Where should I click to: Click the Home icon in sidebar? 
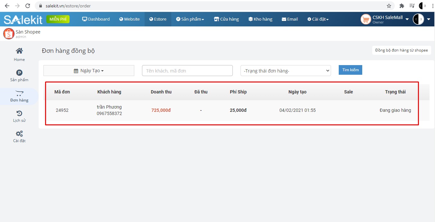19,51
